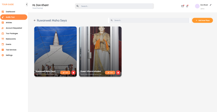This screenshot has width=217, height=112.
Task: Click the Tour Packages briefcase icon
Action: (x=3, y=33)
